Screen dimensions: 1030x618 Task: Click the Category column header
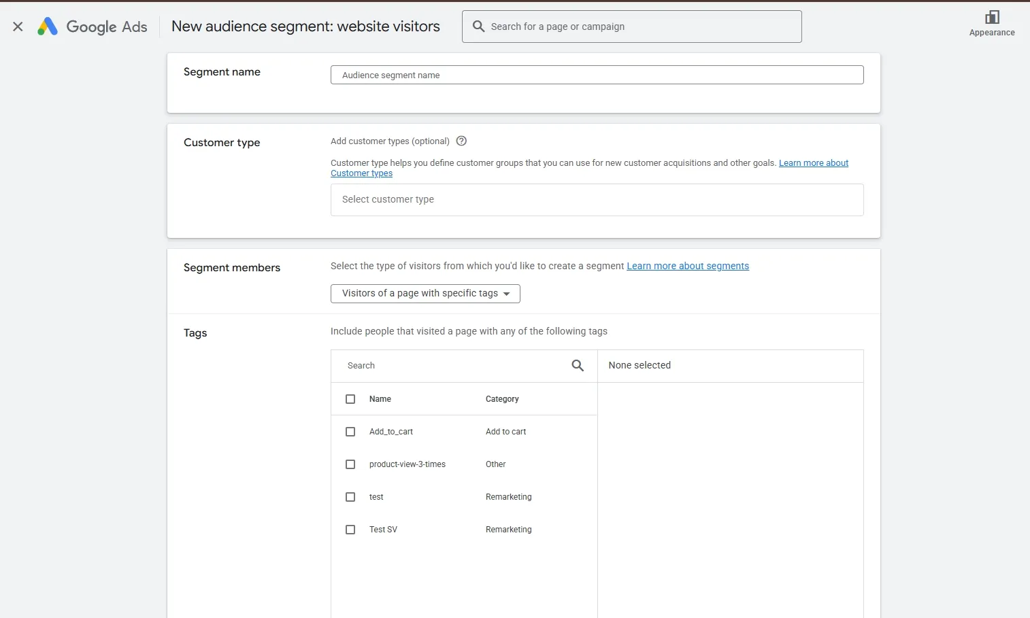coord(502,399)
